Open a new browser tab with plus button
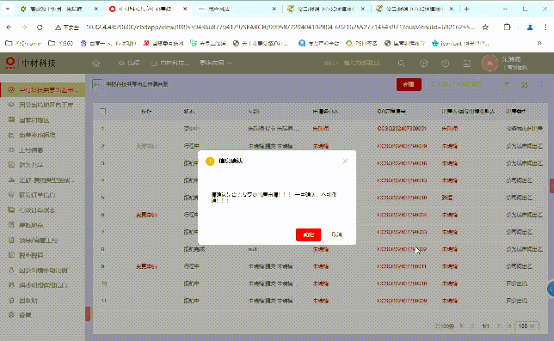The image size is (554, 341). [467, 9]
